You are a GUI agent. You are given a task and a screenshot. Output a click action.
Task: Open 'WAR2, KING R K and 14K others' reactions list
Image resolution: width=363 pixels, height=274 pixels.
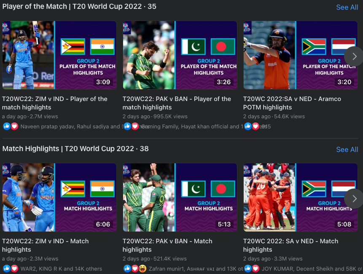click(61, 269)
